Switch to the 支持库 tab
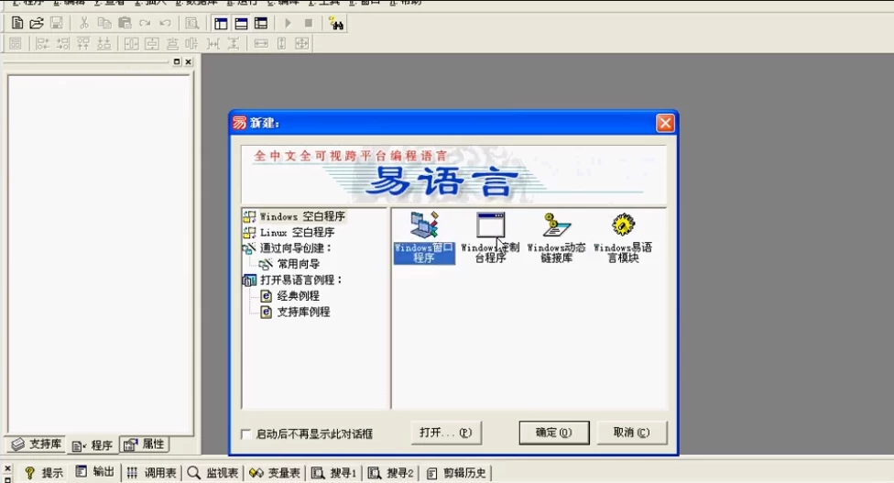Viewport: 894px width, 483px height. pos(38,445)
